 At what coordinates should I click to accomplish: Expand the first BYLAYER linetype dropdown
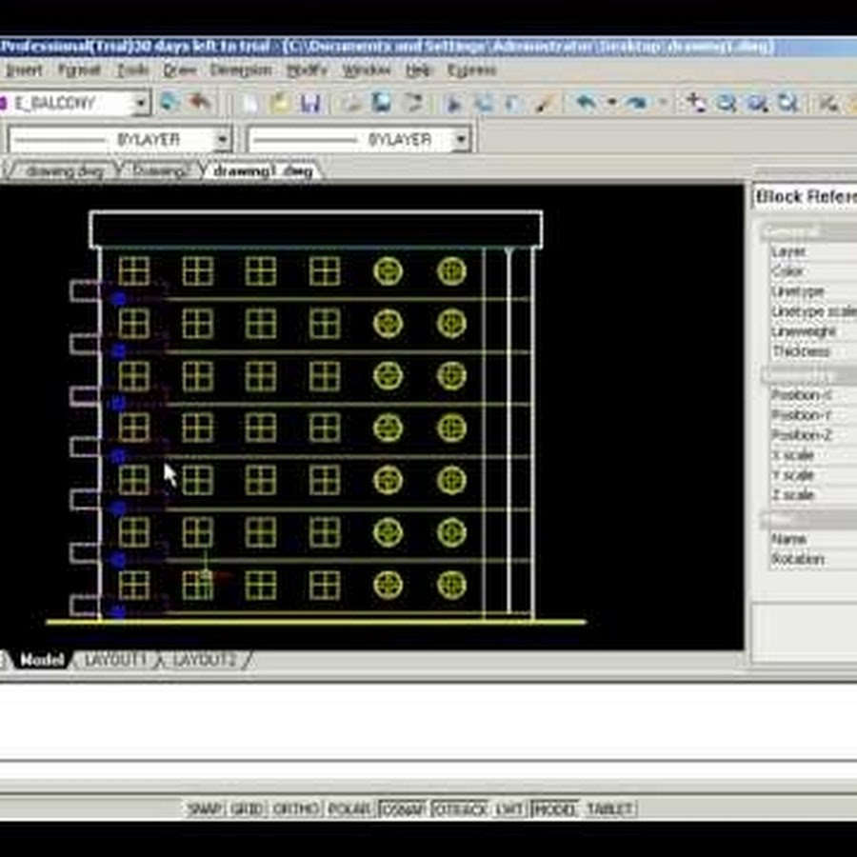pyautogui.click(x=223, y=140)
